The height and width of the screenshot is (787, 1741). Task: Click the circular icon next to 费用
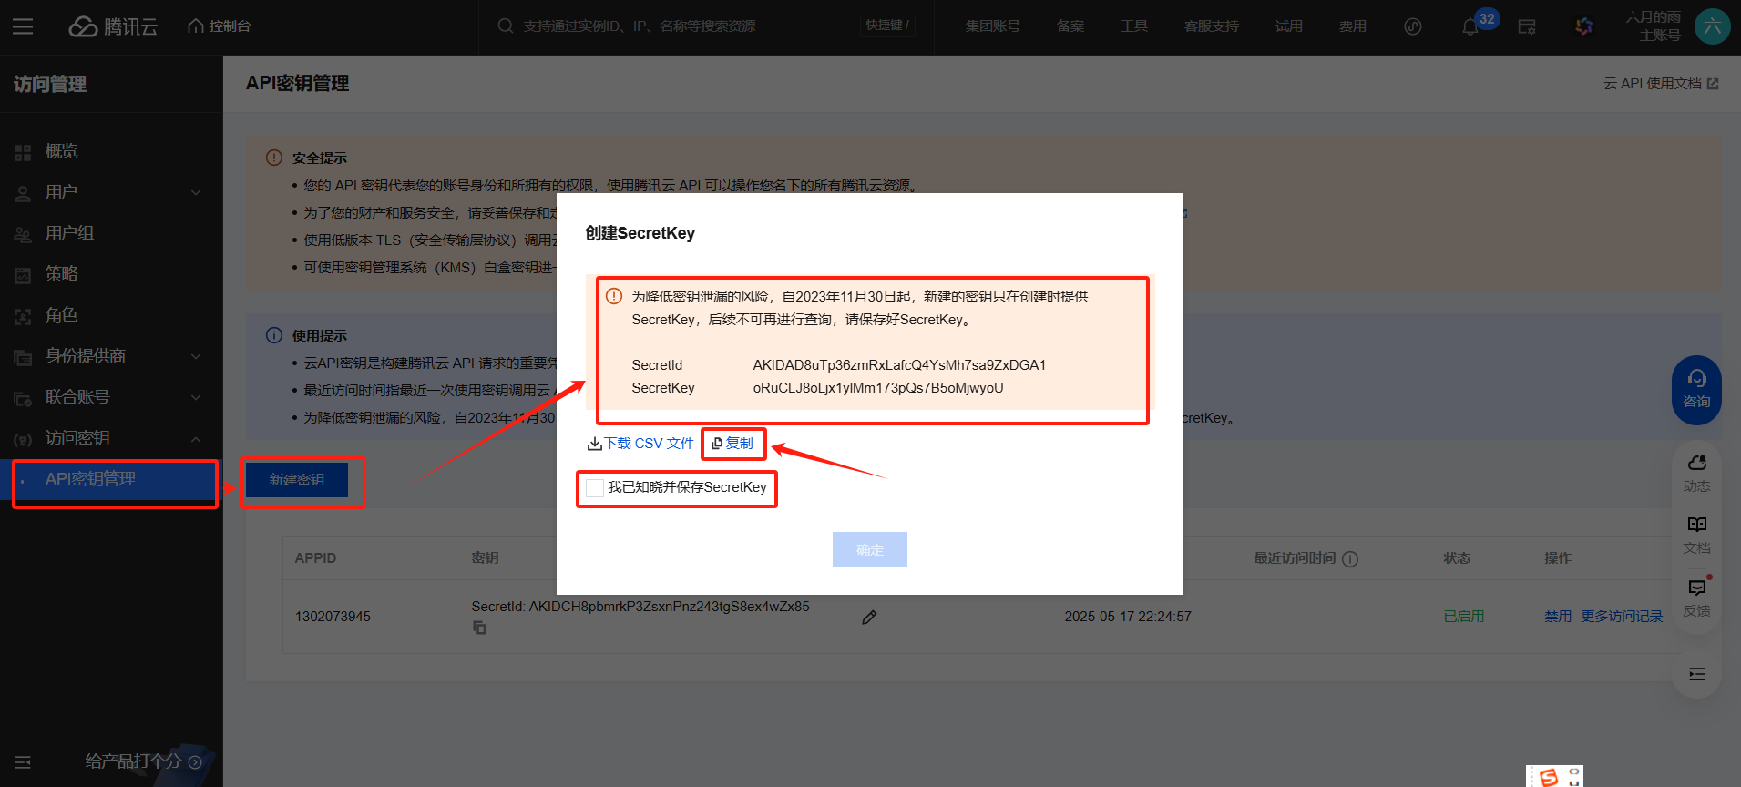pyautogui.click(x=1413, y=26)
